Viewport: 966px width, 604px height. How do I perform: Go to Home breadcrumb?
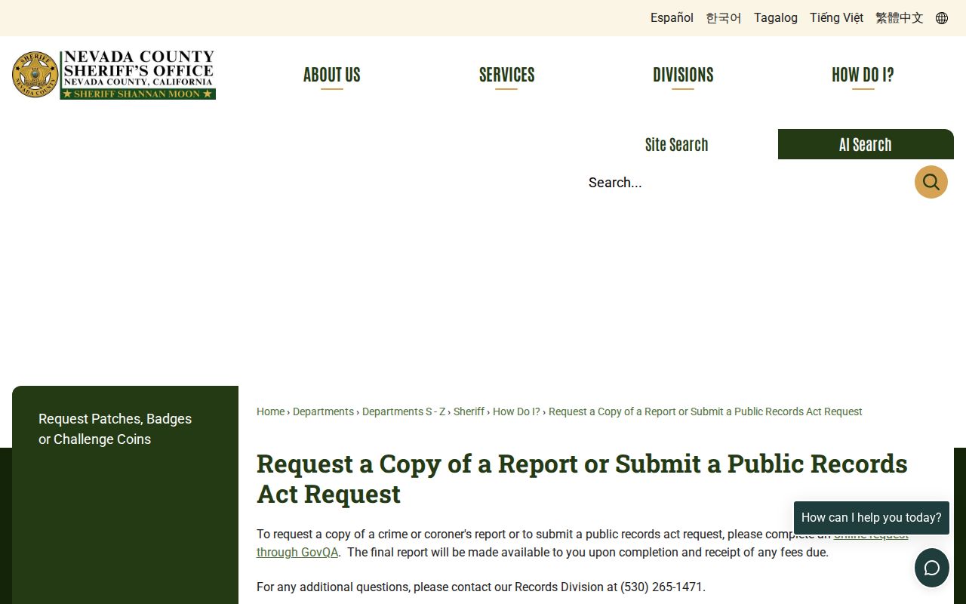270,411
